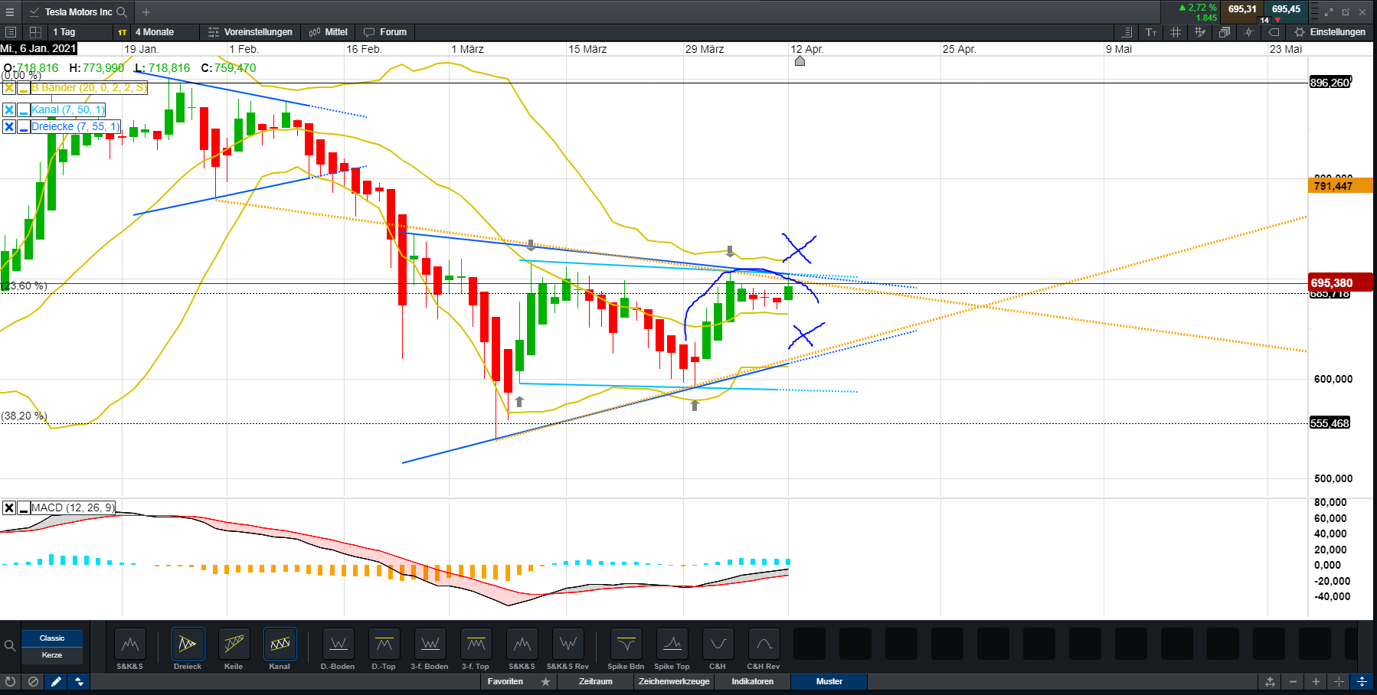Click the buy price 695,45
1377x695 pixels.
[x=1286, y=9]
